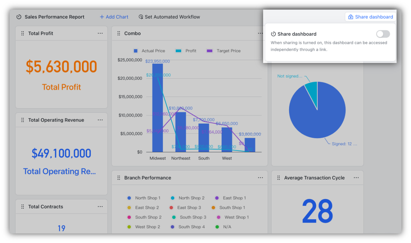Click Add Chart to create a new chart
Viewport: 411px width, 243px height.
[114, 17]
